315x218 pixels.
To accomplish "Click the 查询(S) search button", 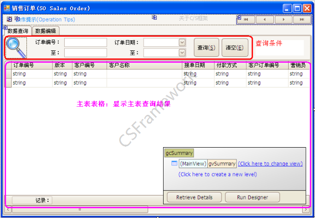I will (x=206, y=48).
